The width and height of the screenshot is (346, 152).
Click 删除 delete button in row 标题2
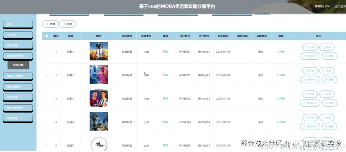click(330, 79)
